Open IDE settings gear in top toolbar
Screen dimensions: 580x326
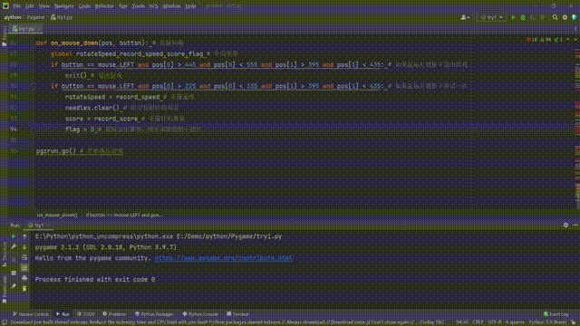[565, 17]
